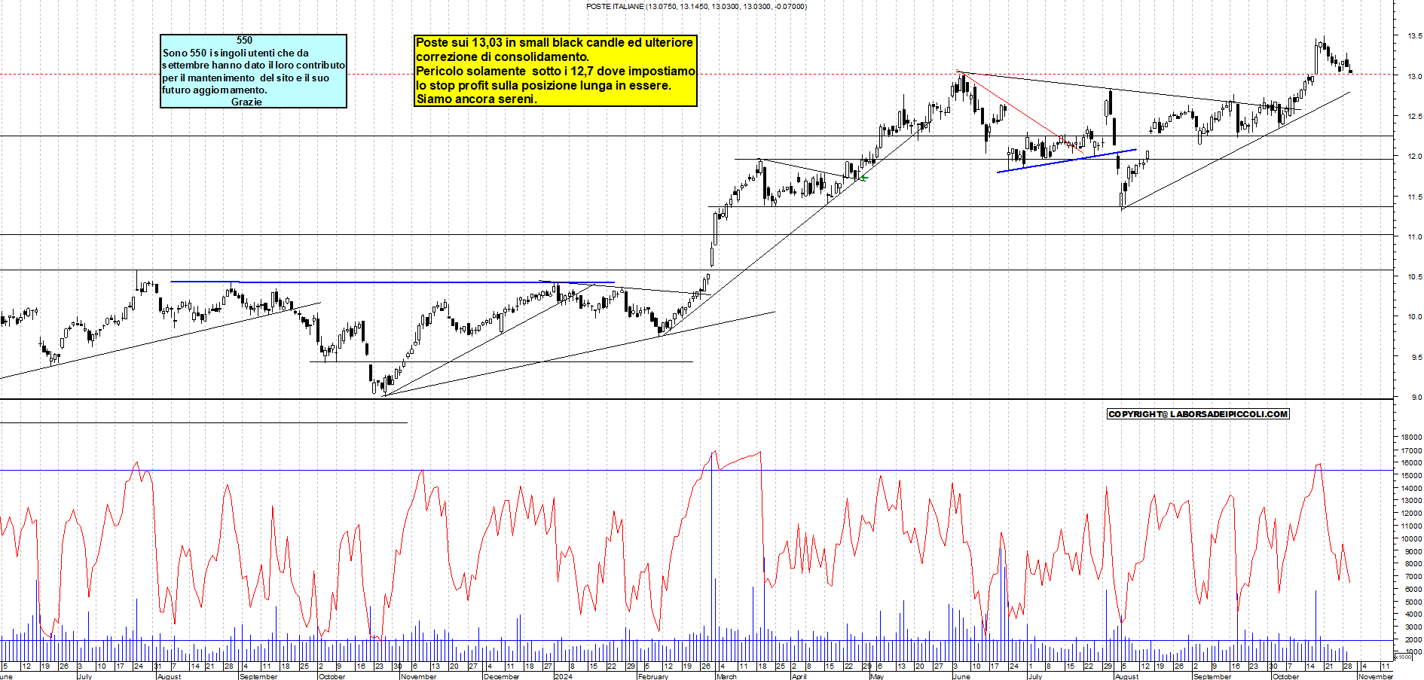Click the COPYRIGHT@ LABORSADEIPICCOLI.COM label
Viewport: 1424px width, 680px height.
pyautogui.click(x=1198, y=414)
